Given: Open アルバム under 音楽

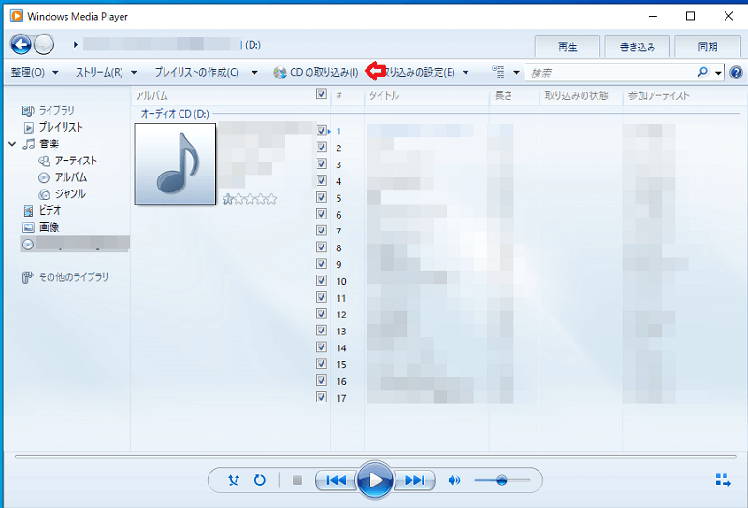Looking at the screenshot, I should 71,177.
